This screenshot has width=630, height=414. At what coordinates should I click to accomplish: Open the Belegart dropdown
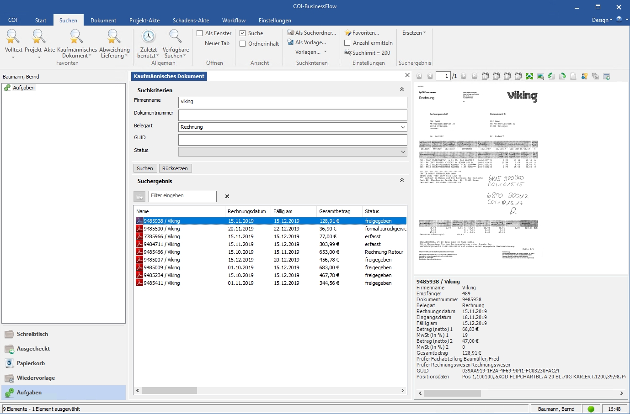pos(403,127)
